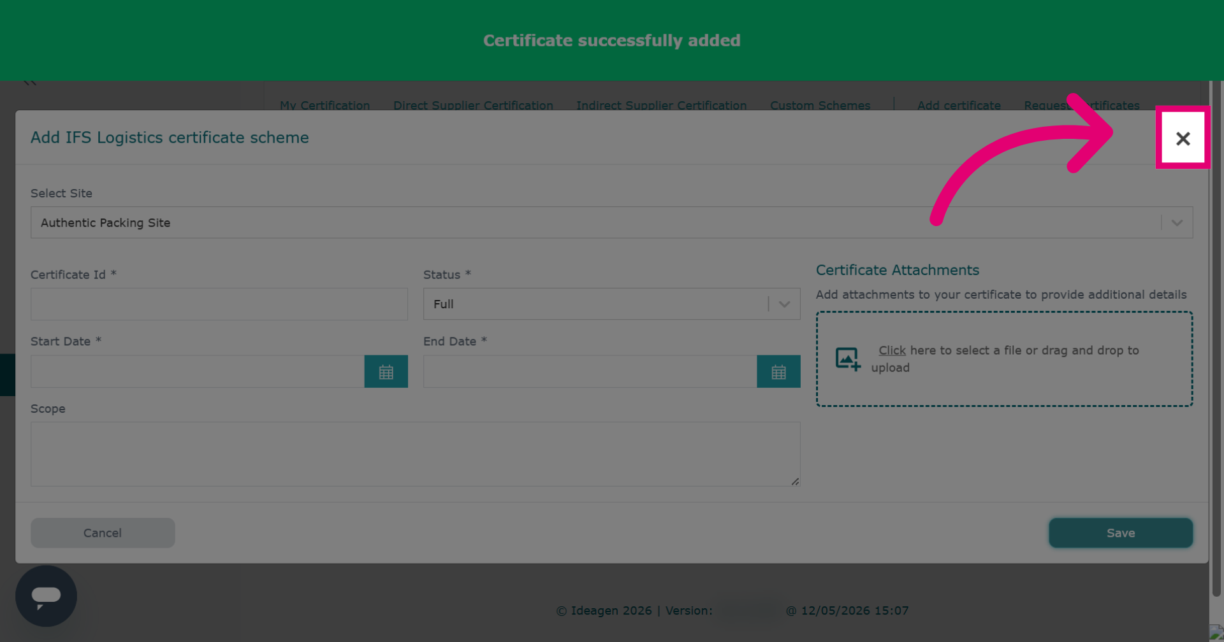The width and height of the screenshot is (1224, 642).
Task: Switch to My Certification tab
Action: coord(324,105)
